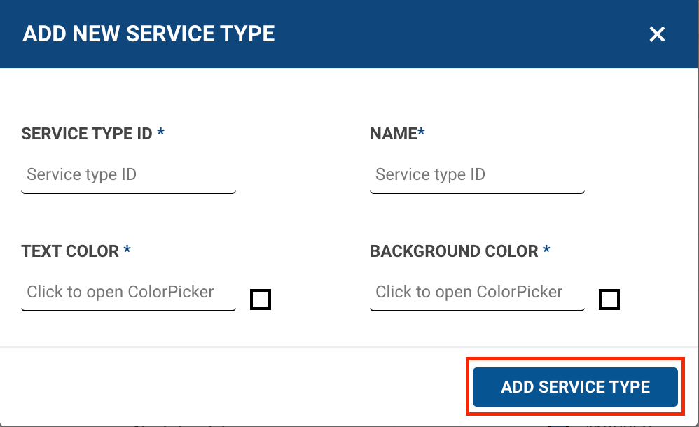Click the asterisk next to Text Color
This screenshot has height=427, width=699.
click(x=127, y=251)
